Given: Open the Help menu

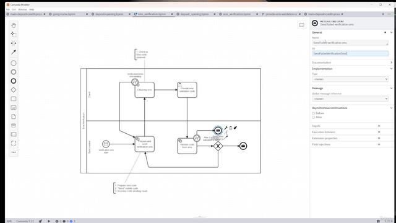Looking at the screenshot, I should (32, 10).
